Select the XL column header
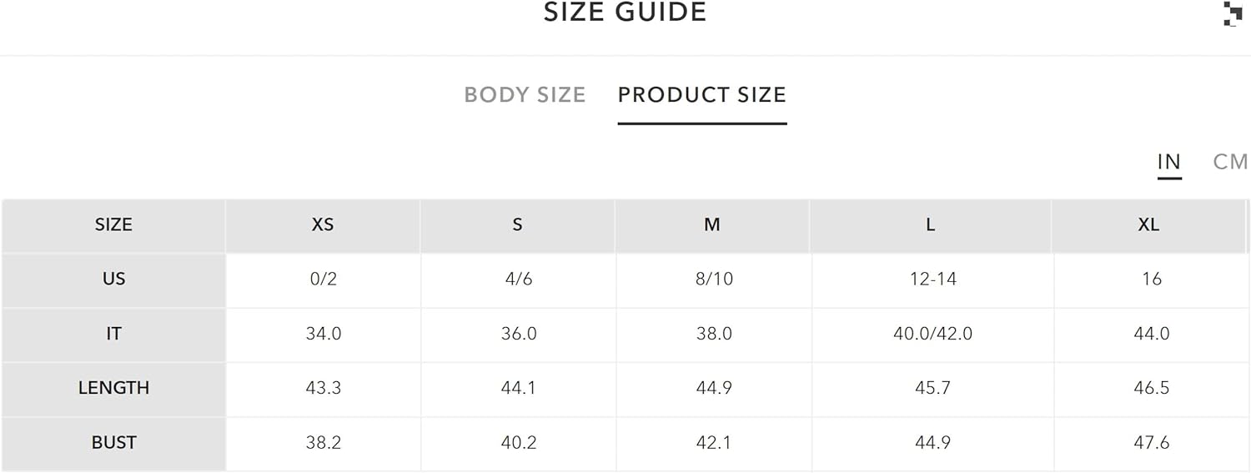The height and width of the screenshot is (473, 1251). point(1149,225)
